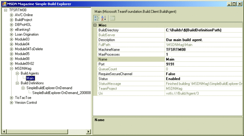Close the Simple Build Explorer window

(x=240, y=4)
